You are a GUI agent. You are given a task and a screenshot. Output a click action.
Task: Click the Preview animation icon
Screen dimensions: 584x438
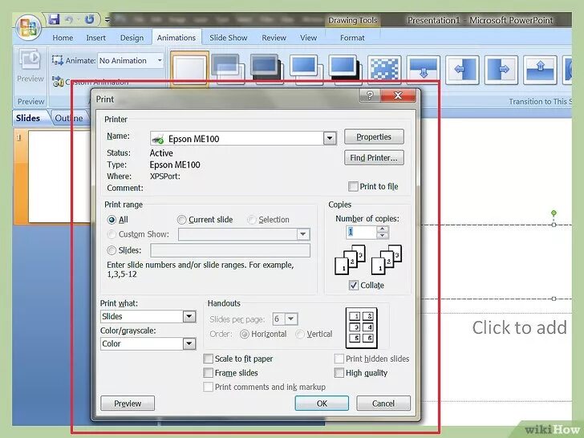pyautogui.click(x=30, y=59)
